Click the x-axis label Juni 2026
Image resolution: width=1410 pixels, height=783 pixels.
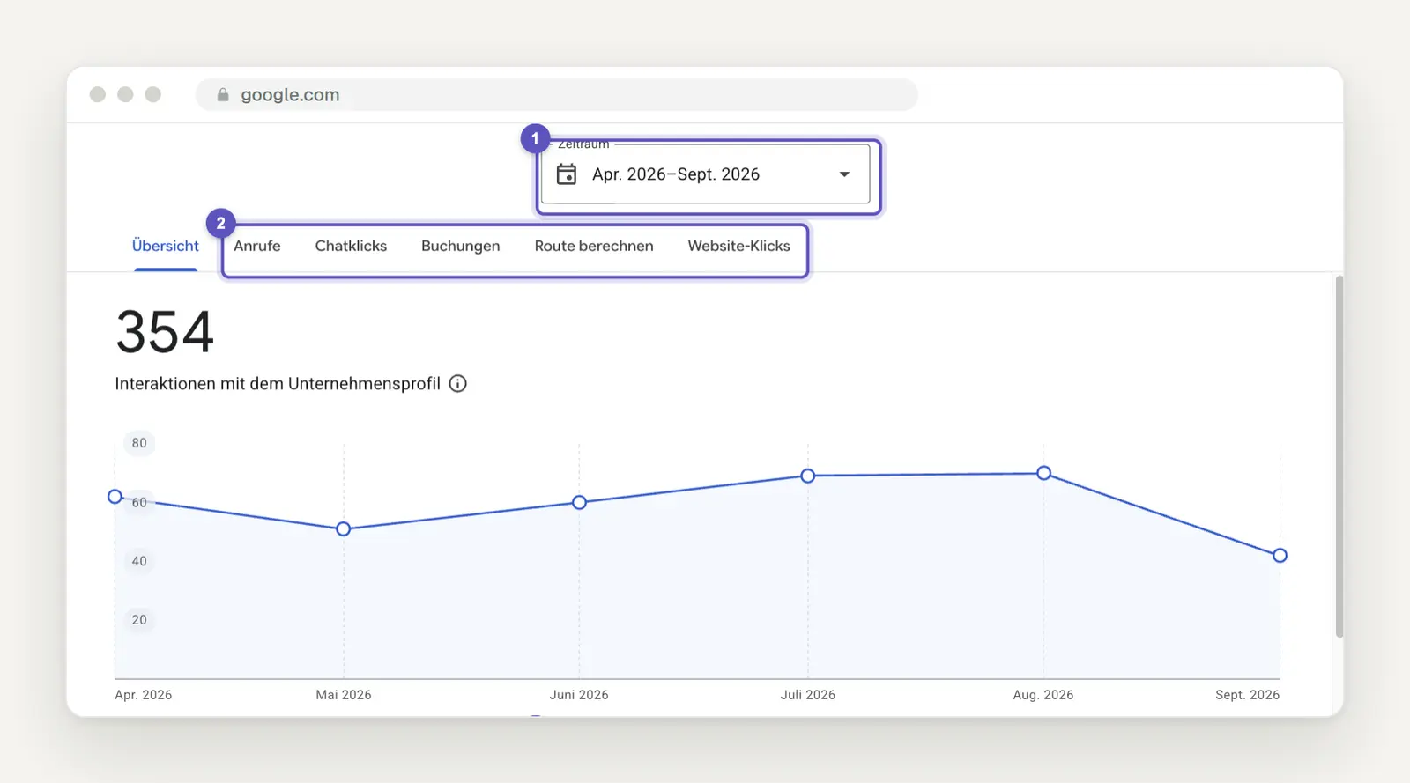point(579,695)
